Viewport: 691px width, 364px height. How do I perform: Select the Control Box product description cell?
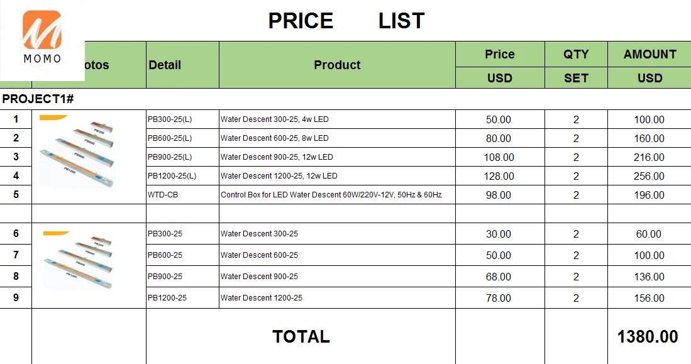click(x=331, y=195)
